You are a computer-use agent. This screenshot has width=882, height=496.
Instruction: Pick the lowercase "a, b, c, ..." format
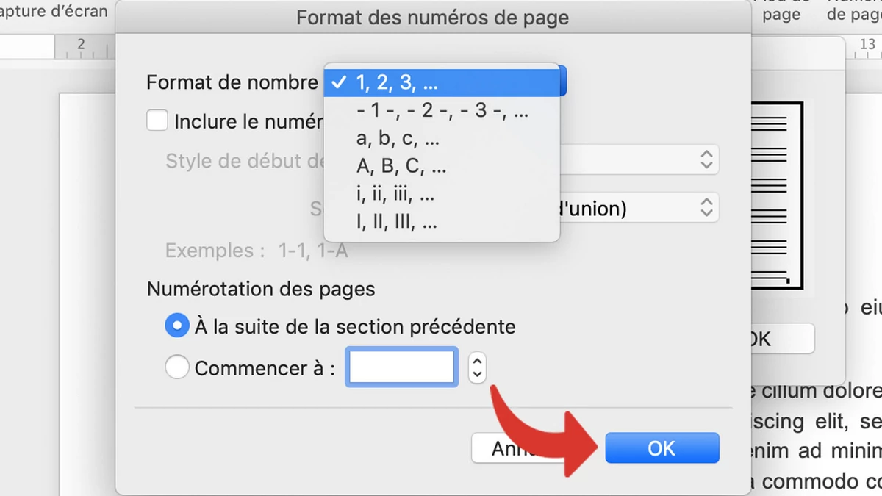click(x=442, y=138)
